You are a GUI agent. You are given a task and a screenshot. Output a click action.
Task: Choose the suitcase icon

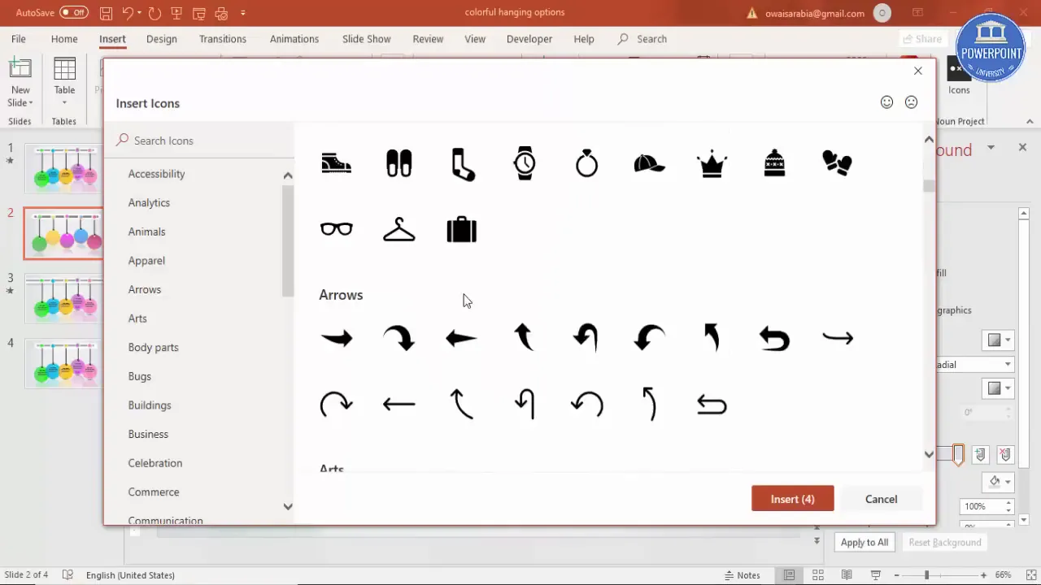[x=461, y=230]
